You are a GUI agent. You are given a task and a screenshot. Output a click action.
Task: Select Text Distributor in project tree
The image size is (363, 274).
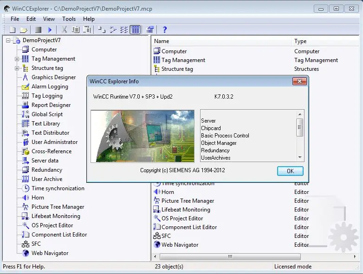[x=50, y=133]
